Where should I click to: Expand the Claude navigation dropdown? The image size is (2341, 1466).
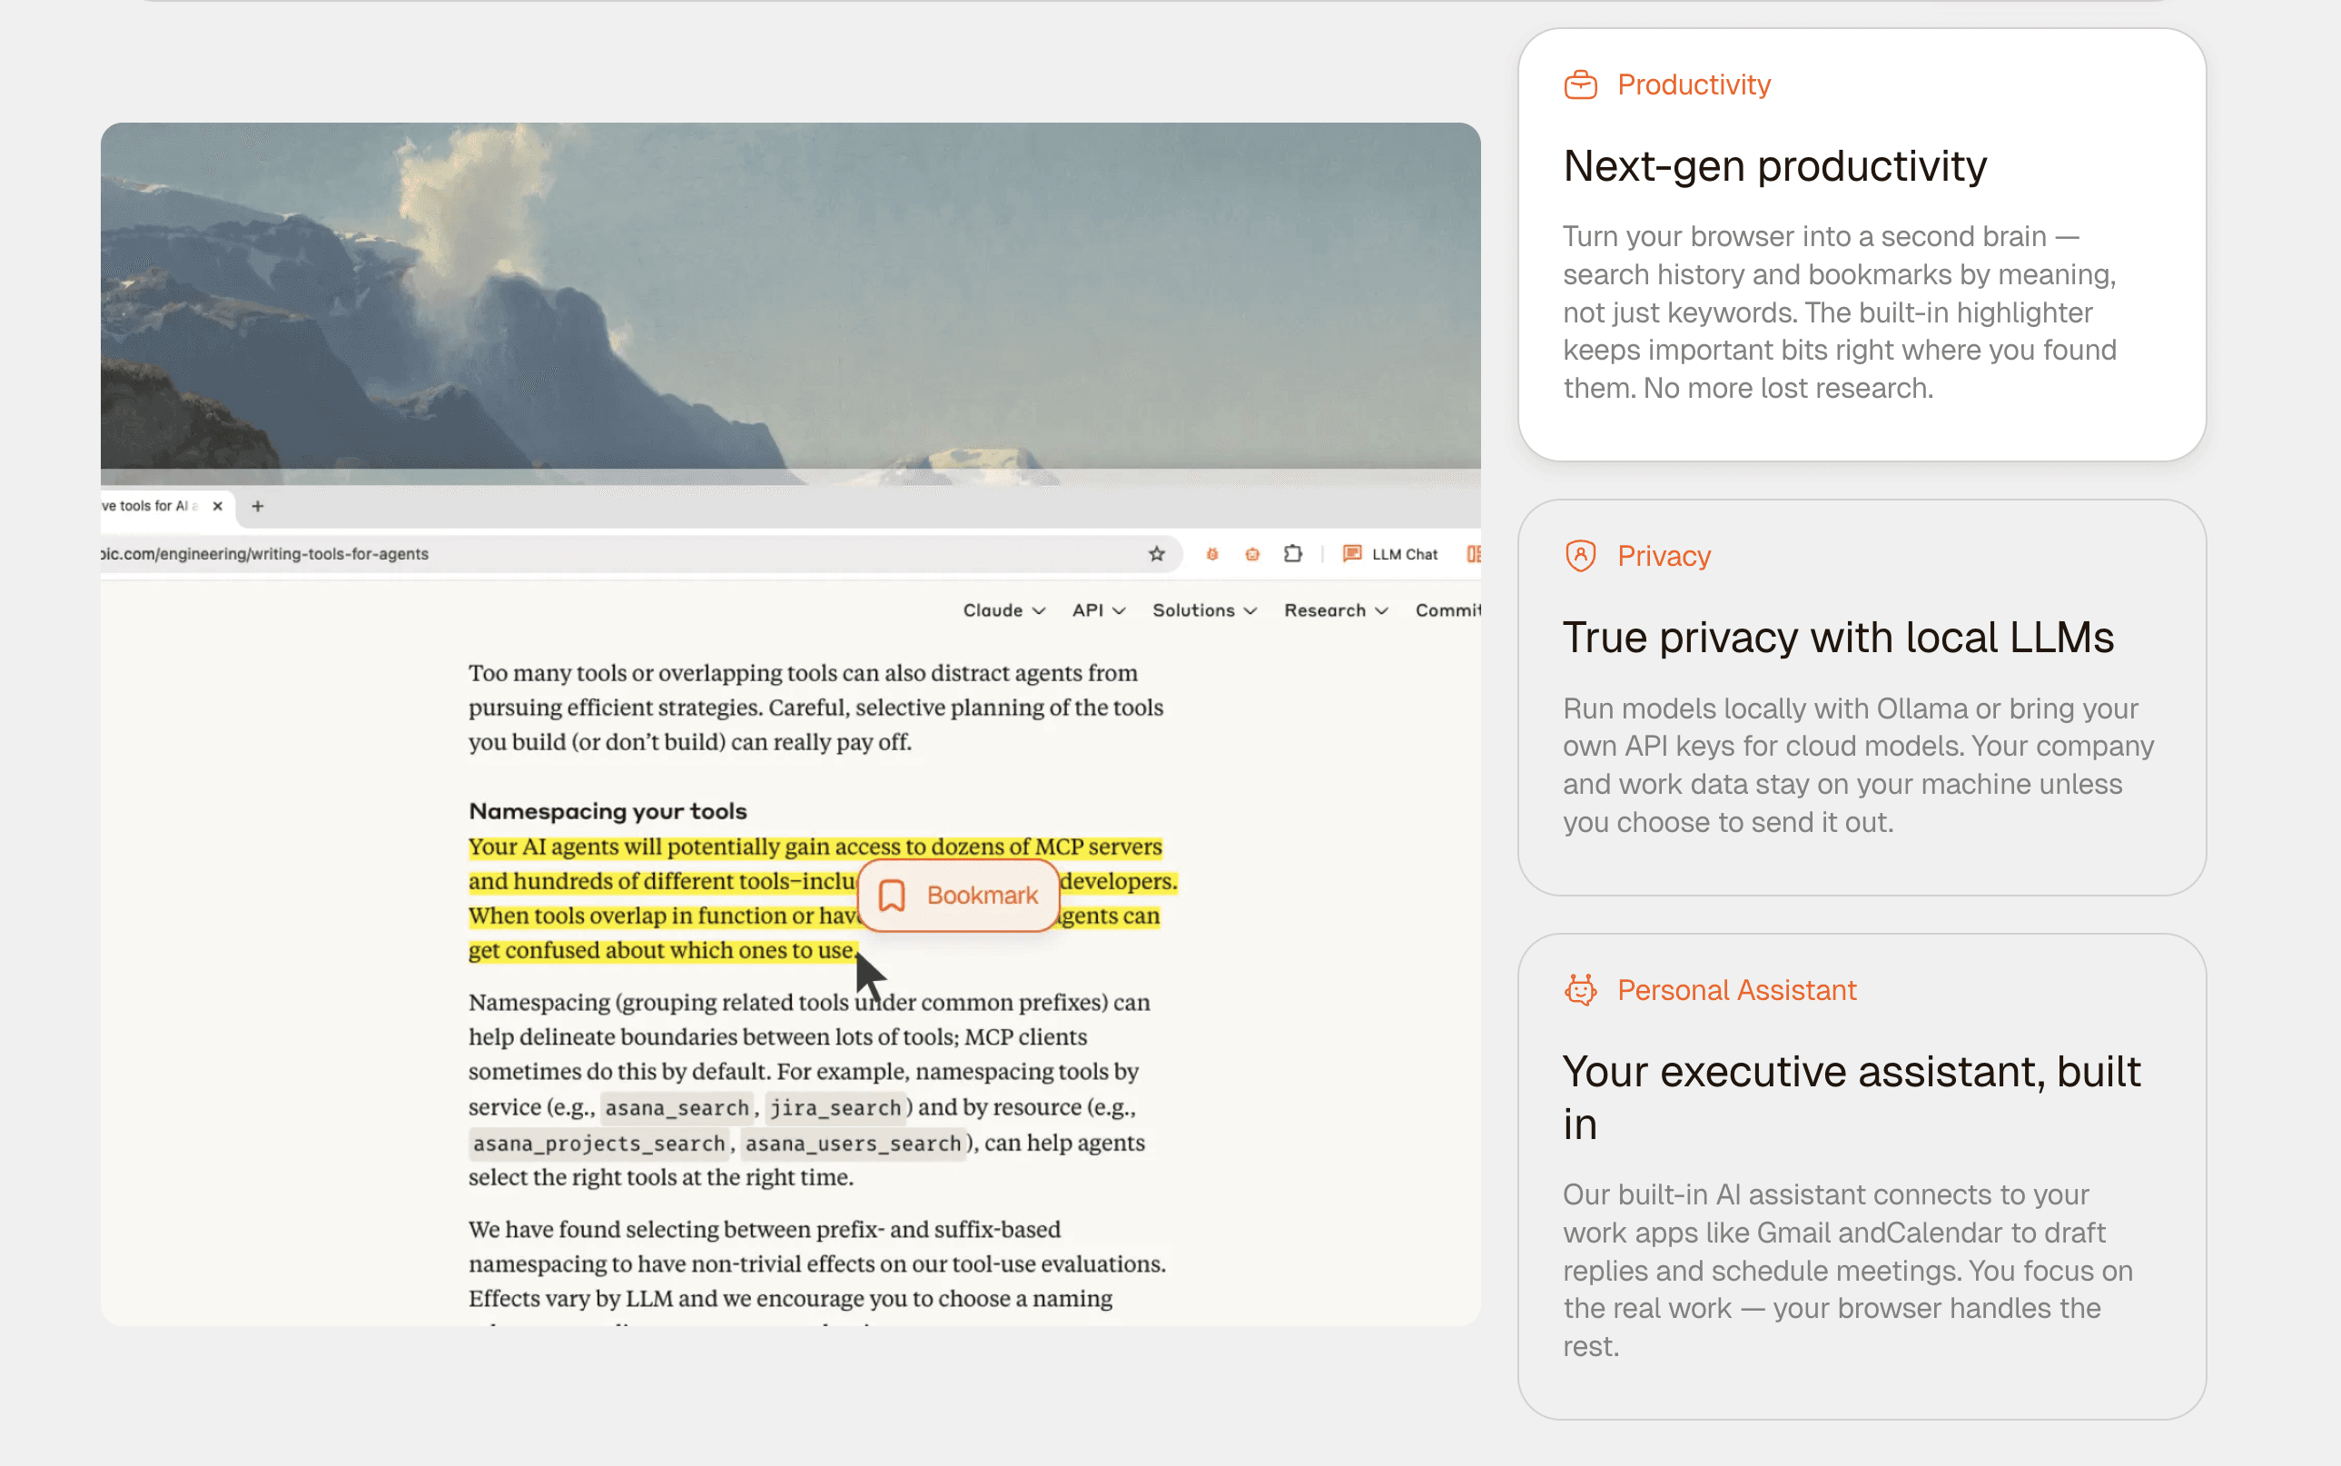1003,609
